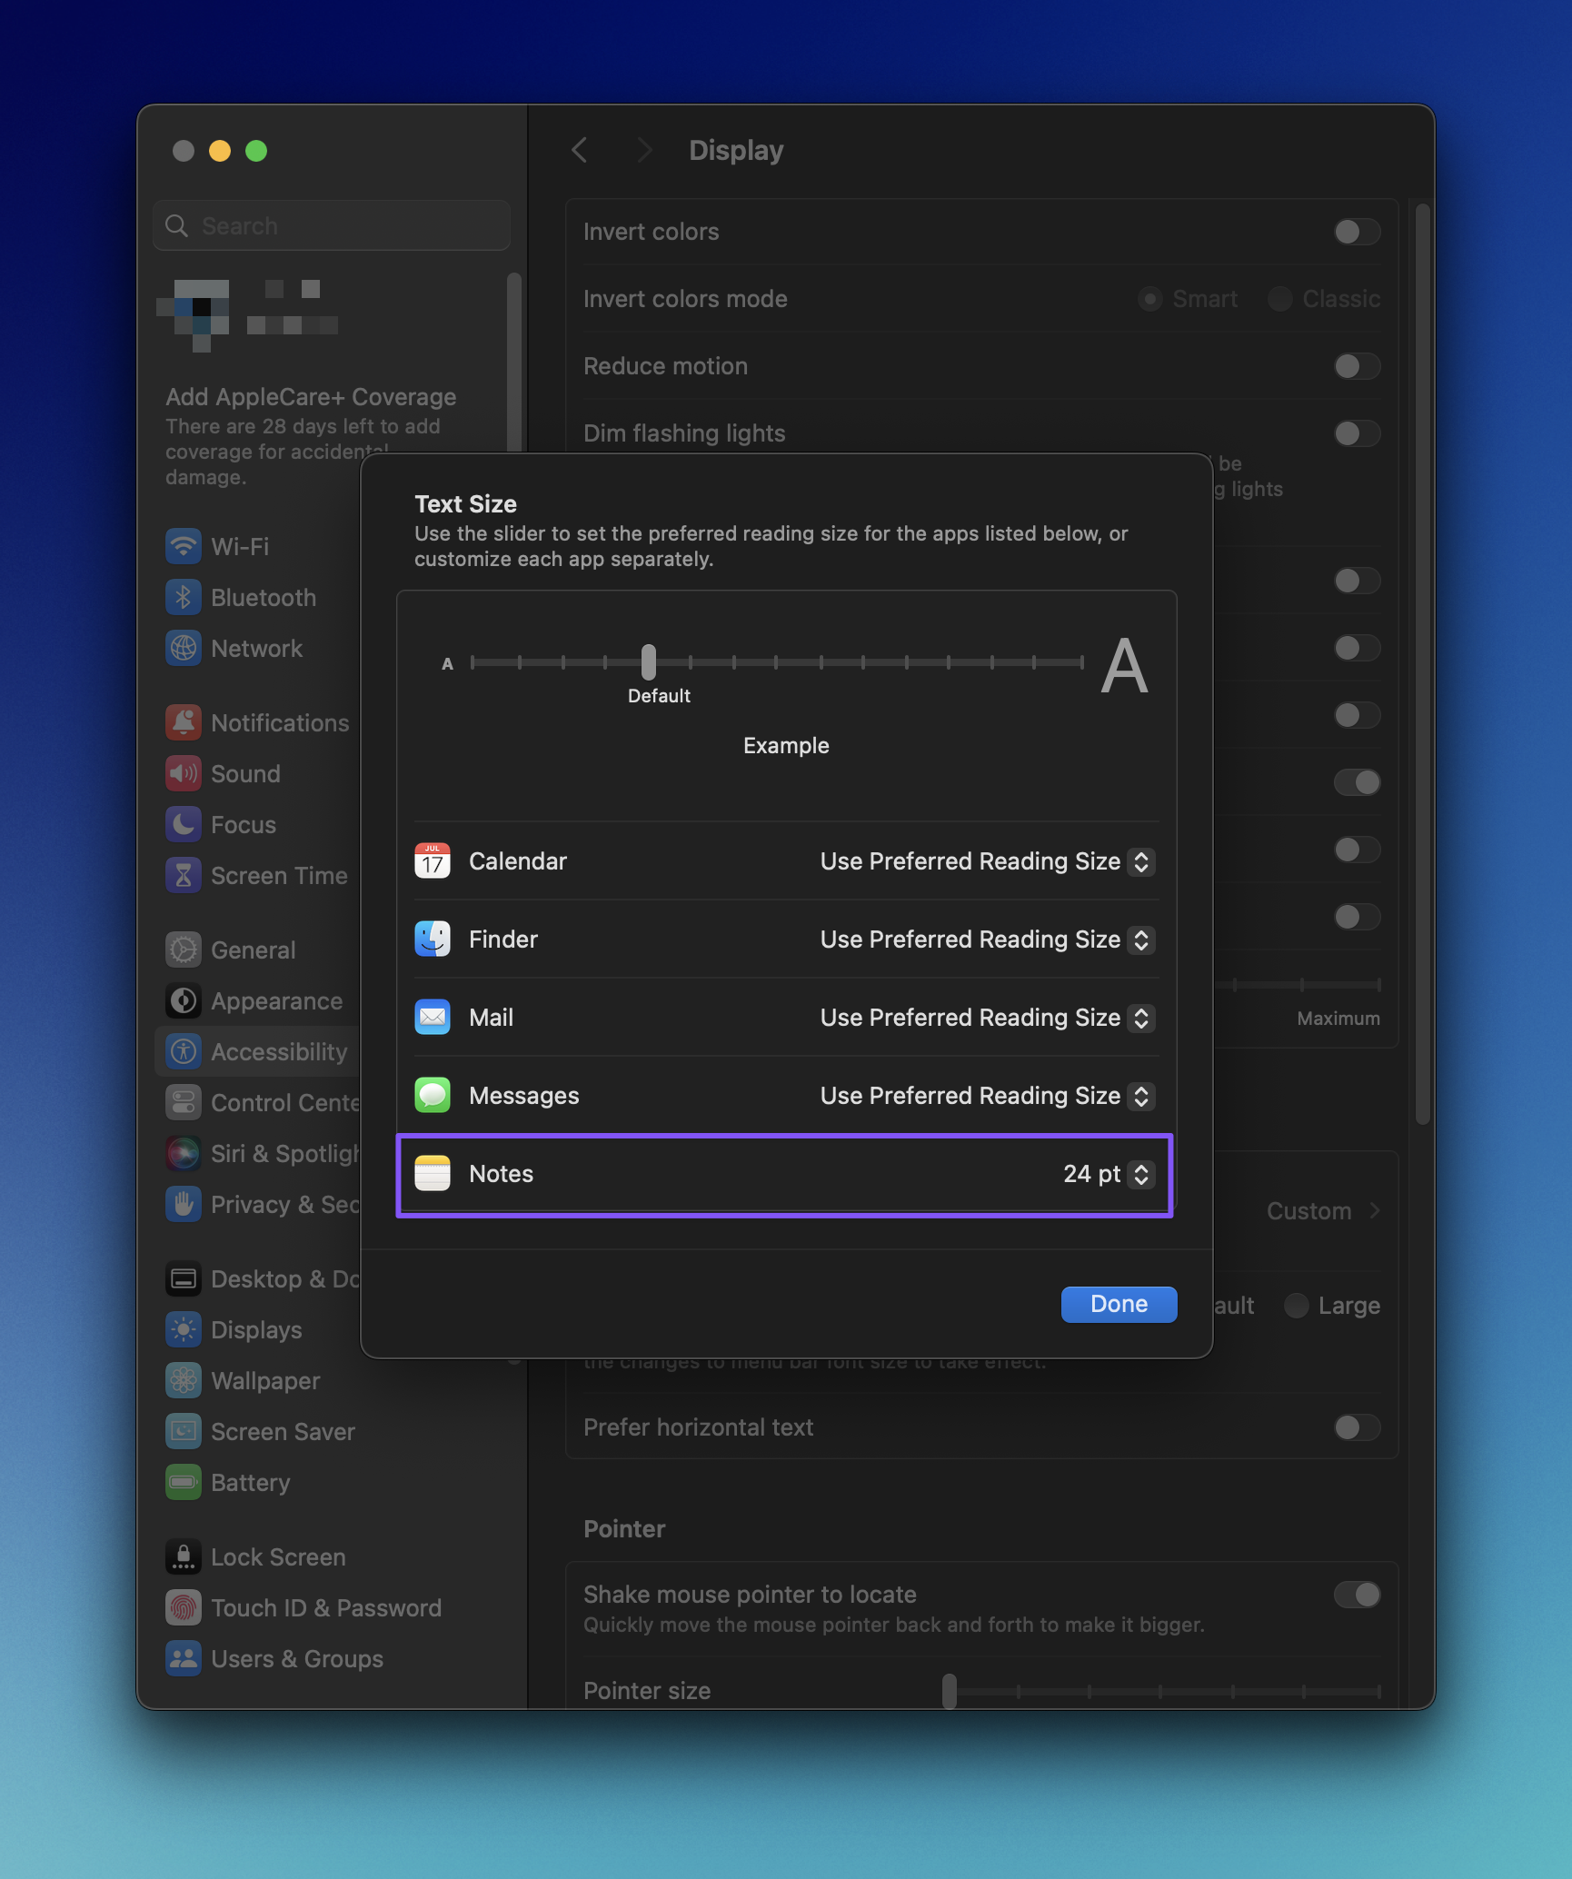Select the Sound speaker icon
Screen dimensions: 1572x1879
(x=184, y=773)
